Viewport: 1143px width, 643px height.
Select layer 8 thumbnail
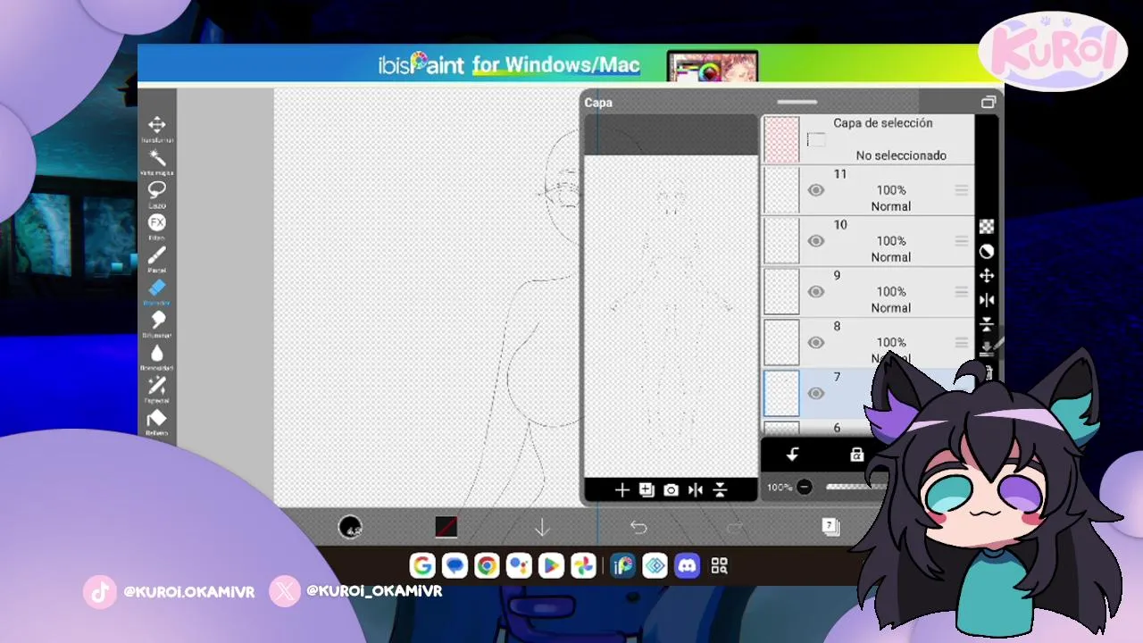[x=781, y=343]
